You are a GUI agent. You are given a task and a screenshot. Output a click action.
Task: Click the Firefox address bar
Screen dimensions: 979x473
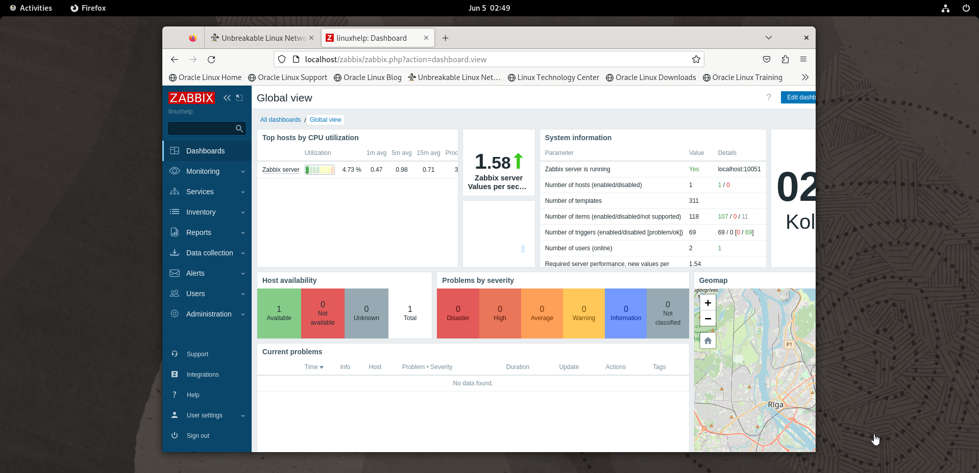(x=489, y=60)
